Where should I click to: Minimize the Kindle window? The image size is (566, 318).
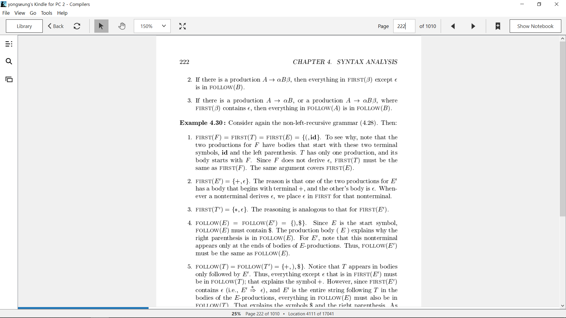click(522, 4)
